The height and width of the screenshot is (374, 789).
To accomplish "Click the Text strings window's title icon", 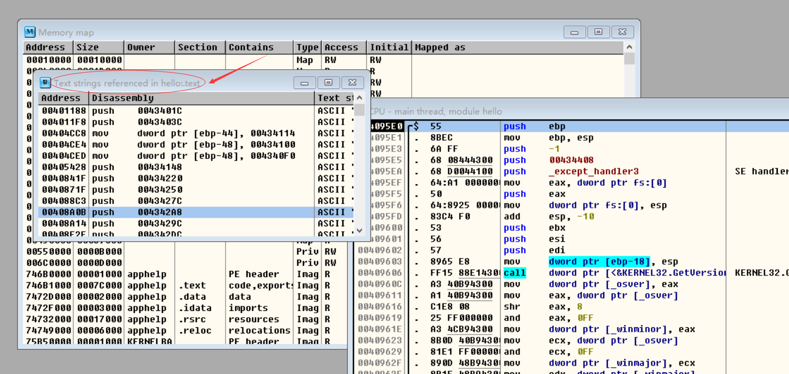I will [x=45, y=83].
